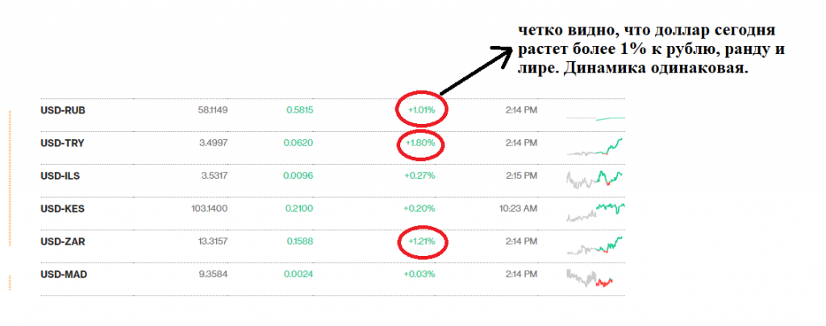This screenshot has width=826, height=326.
Task: Click the circled +1.80% change value
Action: 419,143
